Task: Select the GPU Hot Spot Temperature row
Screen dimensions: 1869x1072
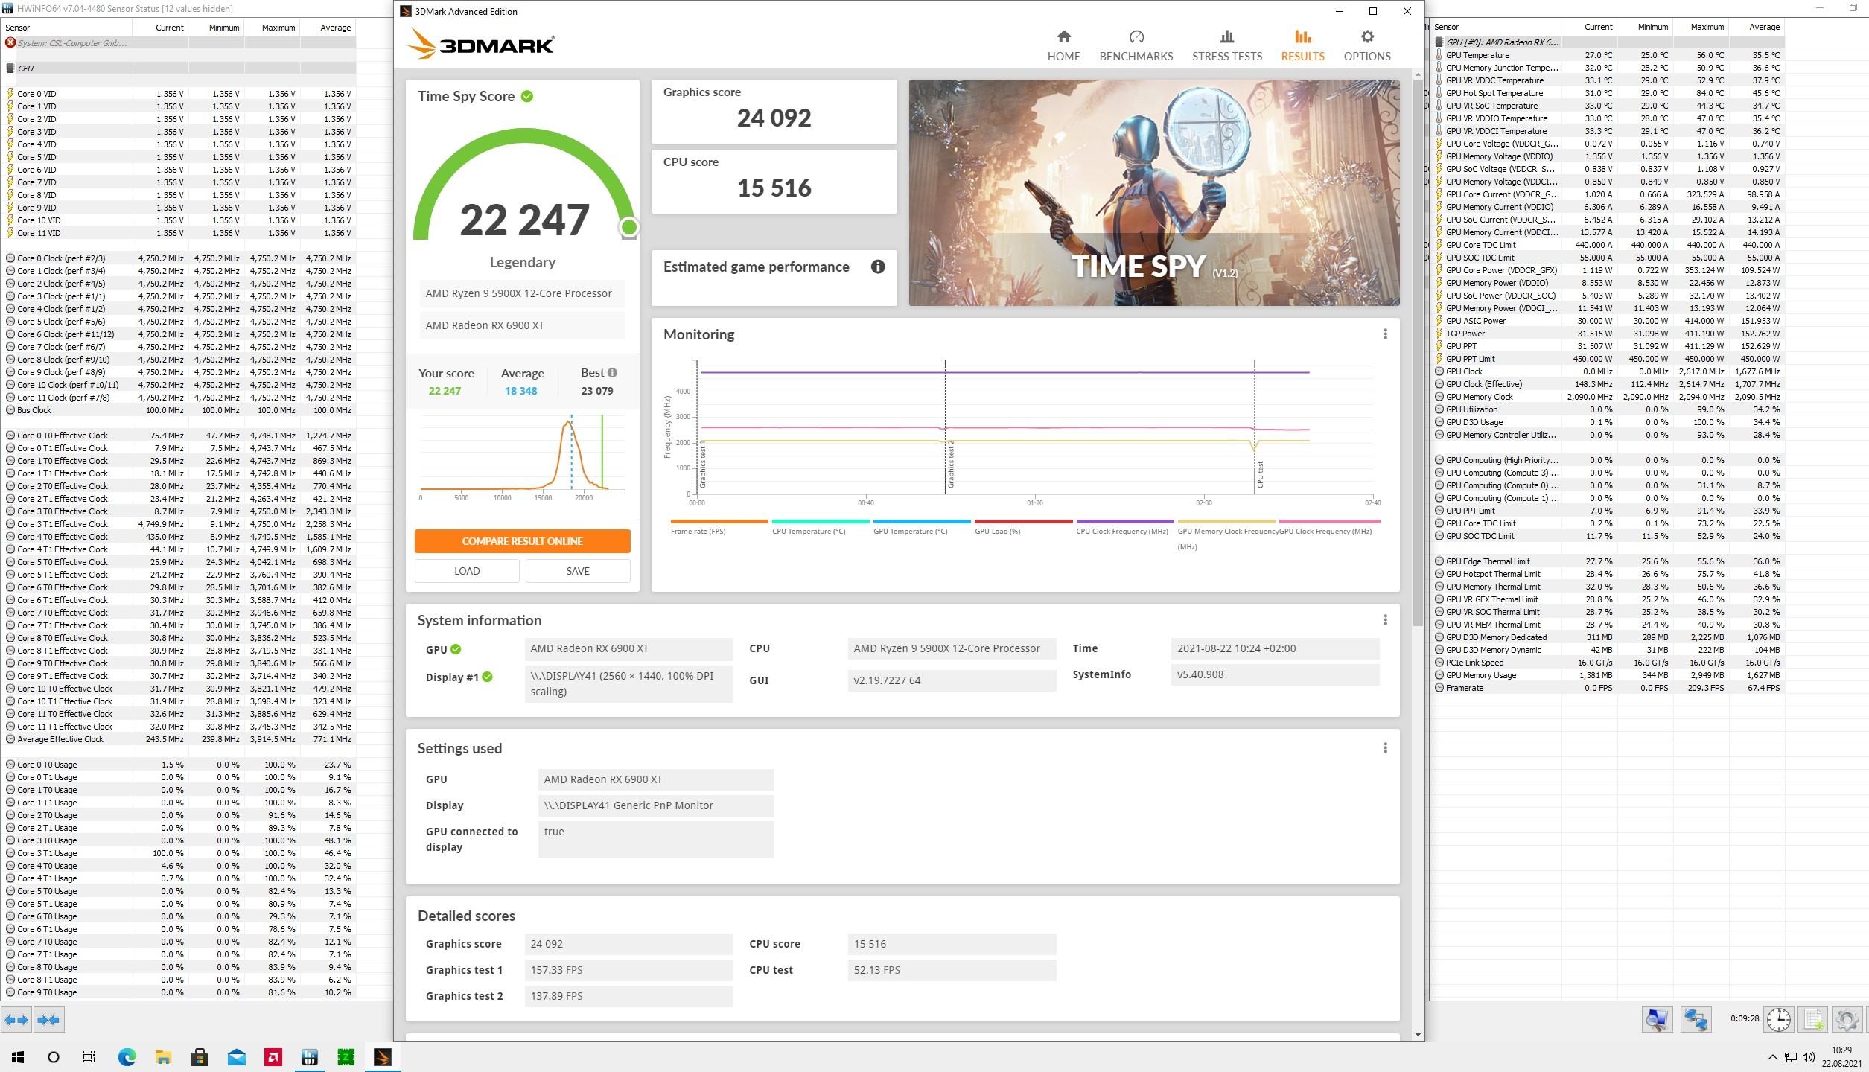Action: [1608, 93]
